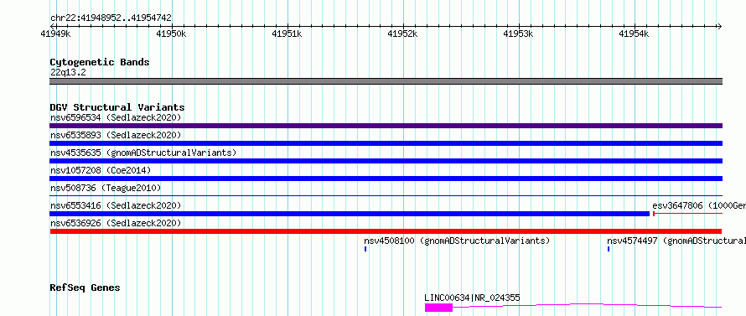This screenshot has height=316, width=746.
Task: Select the nsv1057208 Coe2014 variant bar
Action: 386,179
